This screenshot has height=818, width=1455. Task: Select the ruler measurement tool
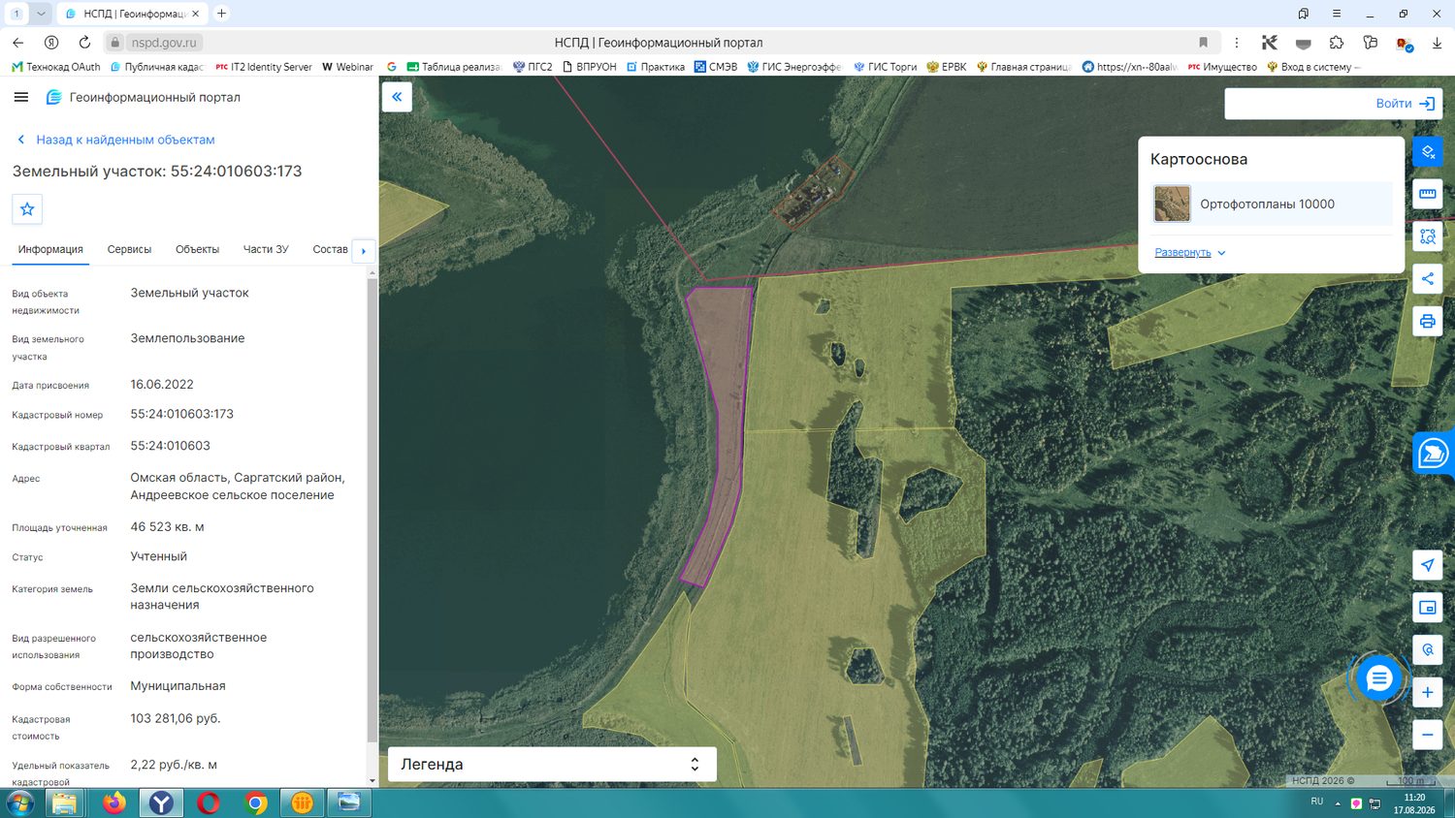click(1428, 194)
